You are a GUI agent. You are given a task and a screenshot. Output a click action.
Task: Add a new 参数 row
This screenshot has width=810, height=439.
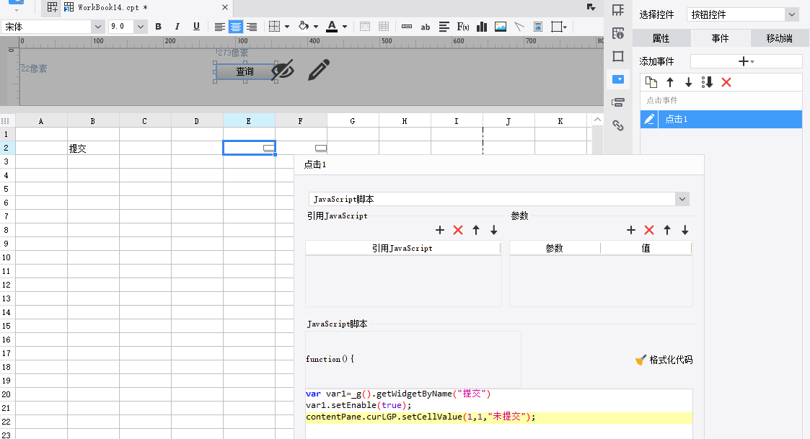(x=630, y=230)
